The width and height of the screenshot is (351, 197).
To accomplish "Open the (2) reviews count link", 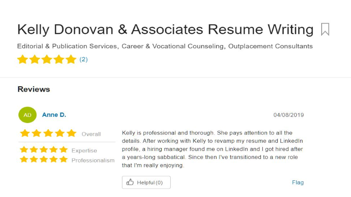I will click(83, 60).
